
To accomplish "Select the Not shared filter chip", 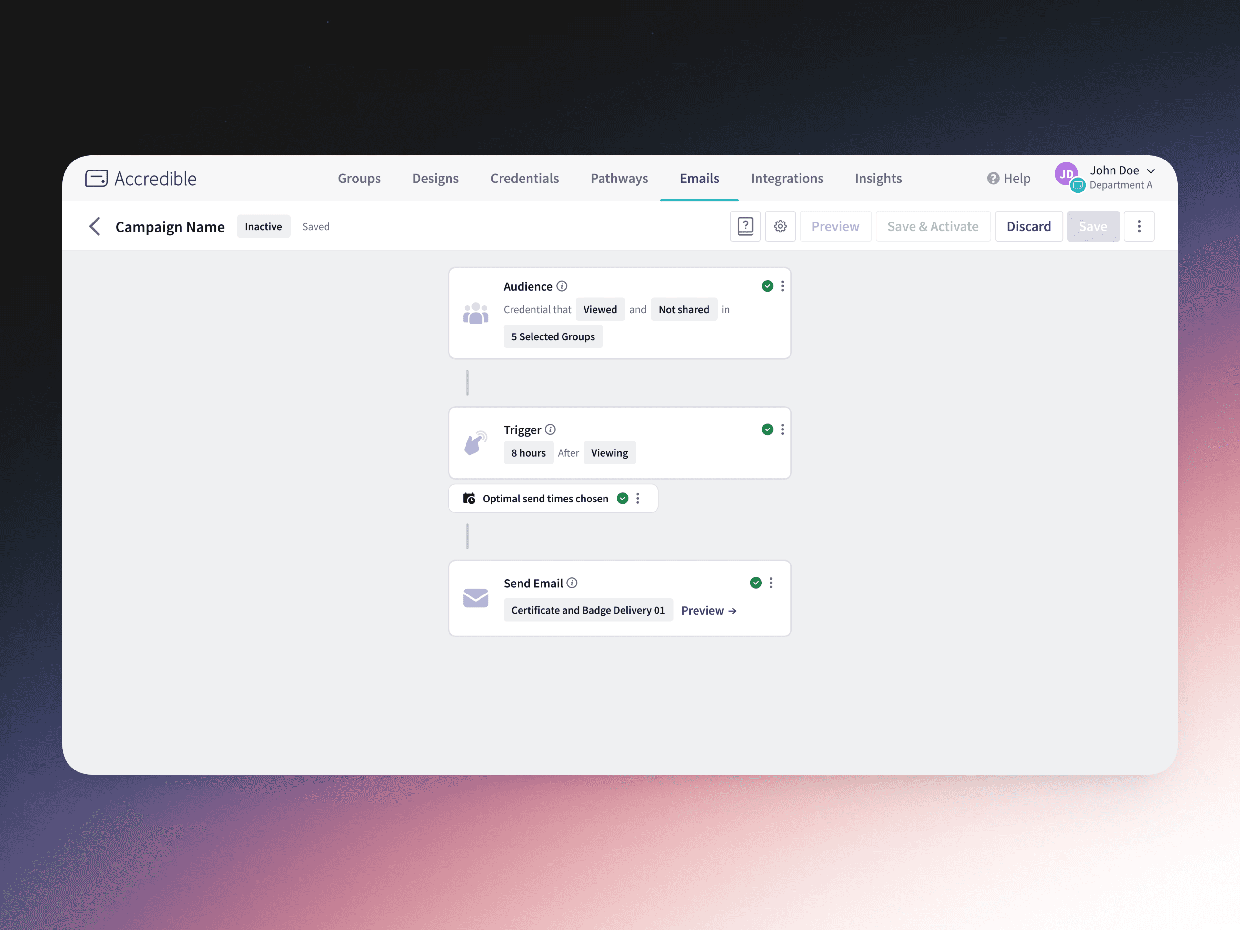I will tap(683, 309).
